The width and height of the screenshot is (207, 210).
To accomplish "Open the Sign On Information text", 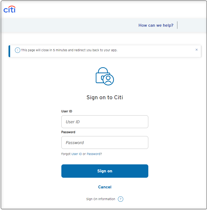I will point(101,199).
